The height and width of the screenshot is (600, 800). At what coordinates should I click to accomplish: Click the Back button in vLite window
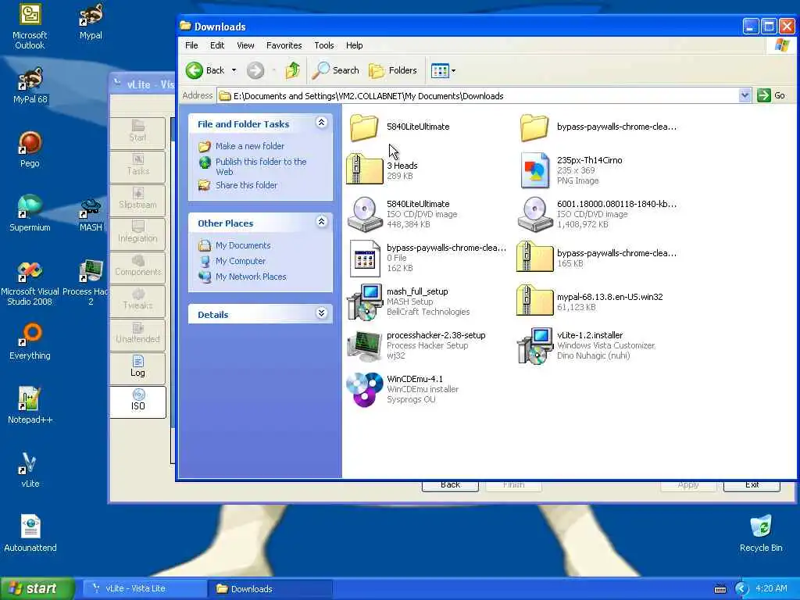click(x=450, y=485)
